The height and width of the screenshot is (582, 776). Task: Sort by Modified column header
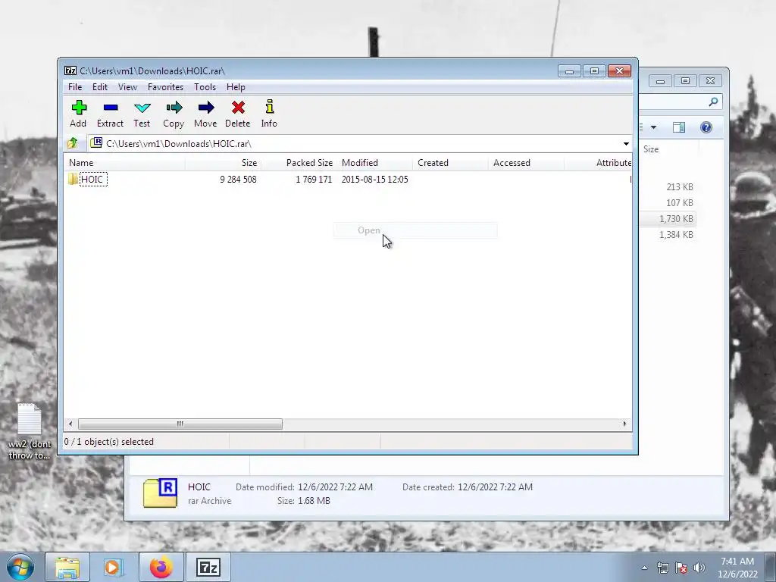coord(374,163)
